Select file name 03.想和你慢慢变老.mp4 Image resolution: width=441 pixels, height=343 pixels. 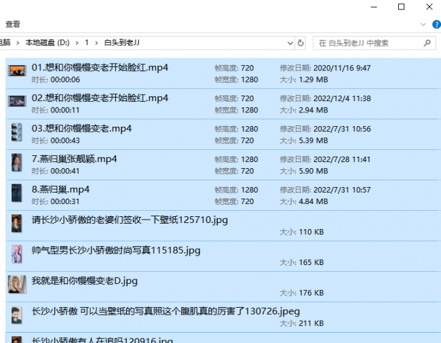[81, 129]
